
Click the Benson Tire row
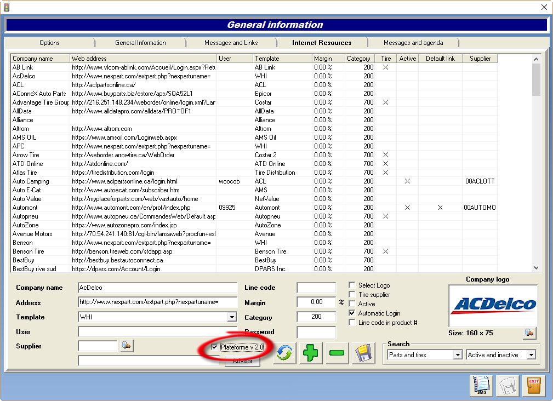254,251
